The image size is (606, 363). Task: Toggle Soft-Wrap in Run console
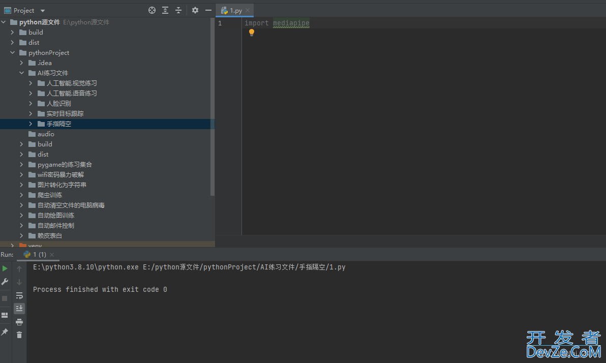[x=19, y=296]
